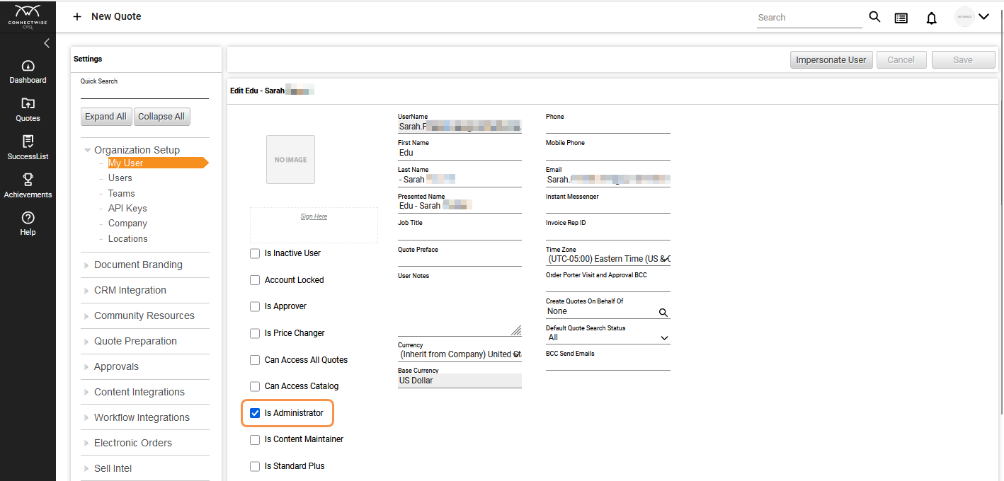Click the Phone field
This screenshot has width=1004, height=481.
tap(607, 127)
